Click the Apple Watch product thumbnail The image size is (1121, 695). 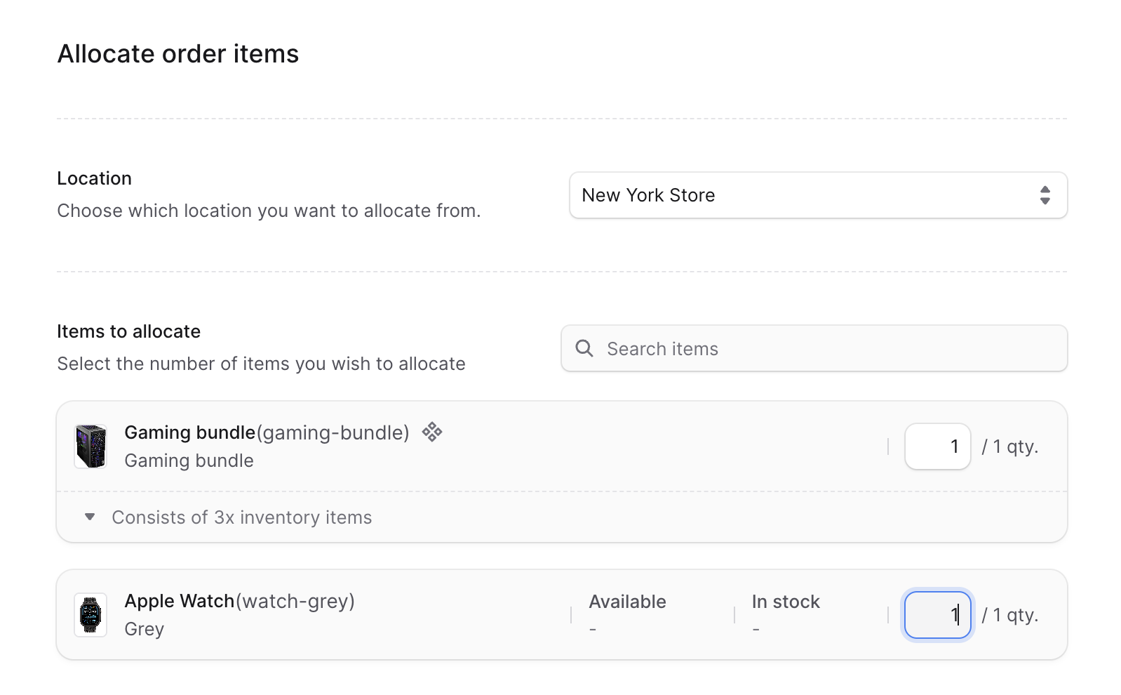(90, 615)
